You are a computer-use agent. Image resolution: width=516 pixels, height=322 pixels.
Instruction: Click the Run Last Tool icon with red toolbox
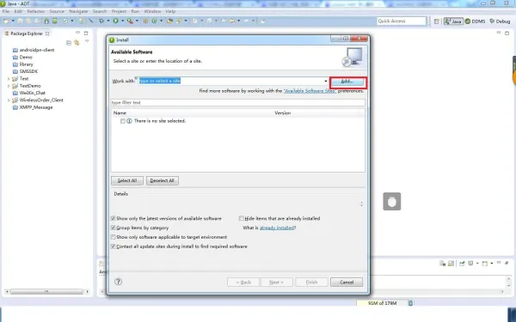(x=131, y=21)
